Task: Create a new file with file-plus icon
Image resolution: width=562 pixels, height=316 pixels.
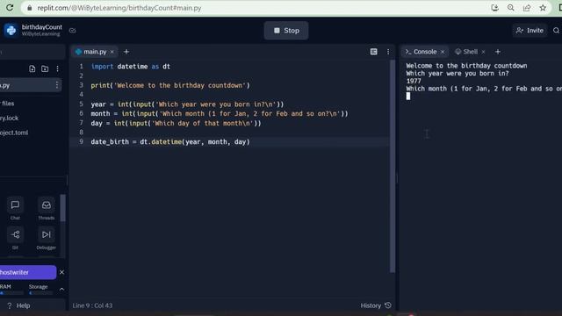Action: 32,68
